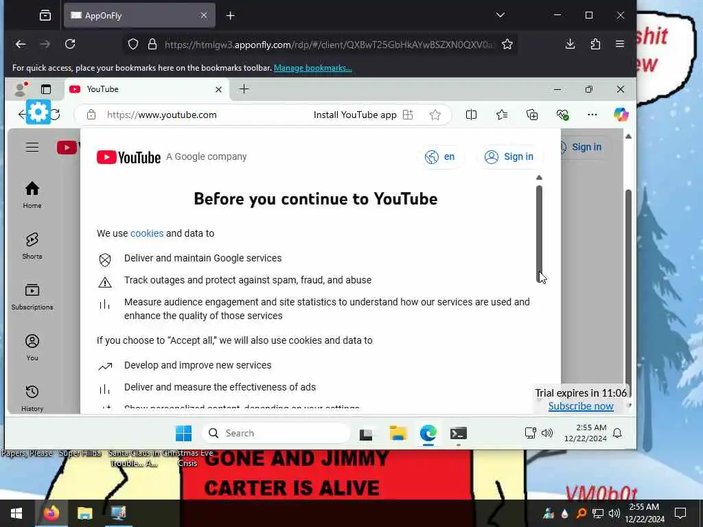703x527 pixels.
Task: Add a new tab in Edge
Action: coord(244,89)
